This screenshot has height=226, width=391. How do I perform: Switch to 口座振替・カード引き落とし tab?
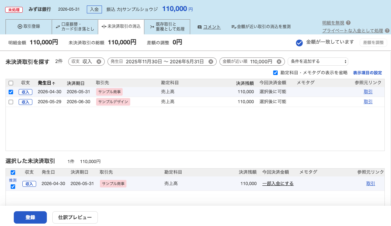pyautogui.click(x=75, y=26)
